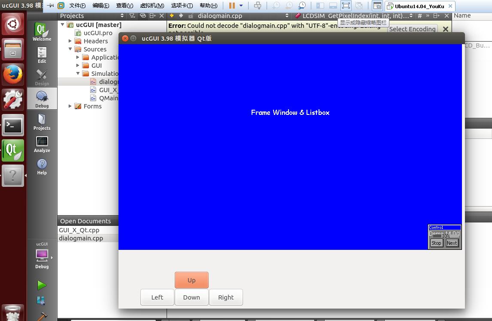The image size is (492, 321).
Task: Open the Projects view selector dropdown
Action: click(x=122, y=16)
